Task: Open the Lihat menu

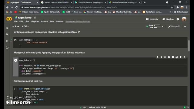Action: tap(27, 21)
